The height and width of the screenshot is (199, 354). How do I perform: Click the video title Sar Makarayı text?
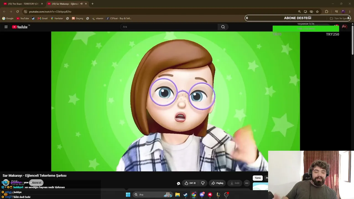35,176
